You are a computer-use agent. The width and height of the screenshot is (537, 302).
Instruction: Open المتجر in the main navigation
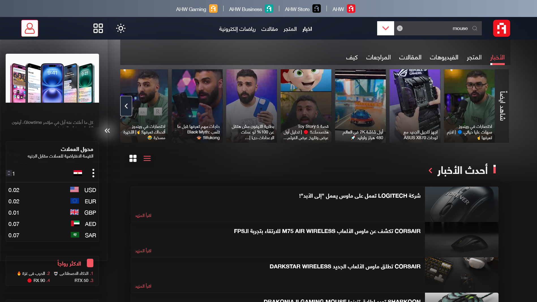[290, 29]
